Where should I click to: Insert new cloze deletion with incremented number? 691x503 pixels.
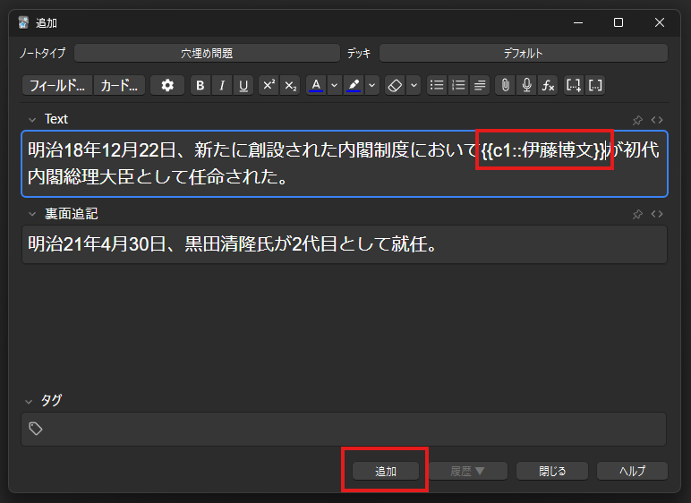point(574,86)
